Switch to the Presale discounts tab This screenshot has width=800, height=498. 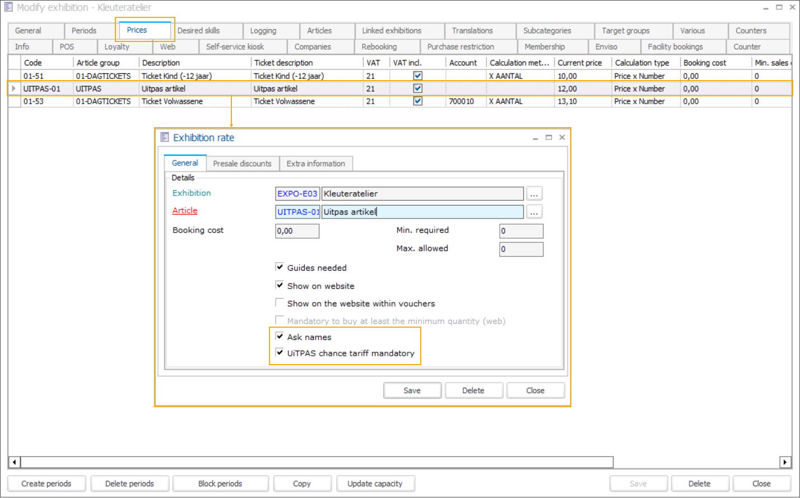242,164
